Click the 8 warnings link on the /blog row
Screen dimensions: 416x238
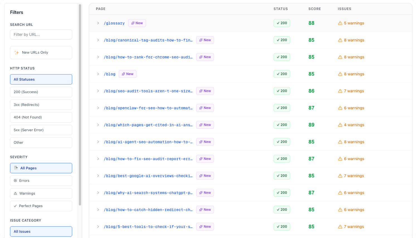(354, 74)
